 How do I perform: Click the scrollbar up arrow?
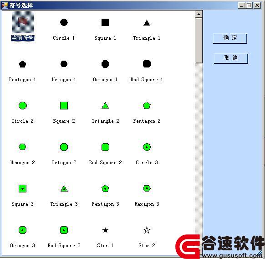[x=199, y=14]
